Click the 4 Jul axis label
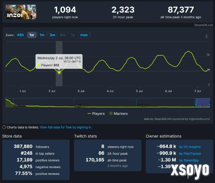Viewport: 215px width, 183px height. tap(110, 91)
